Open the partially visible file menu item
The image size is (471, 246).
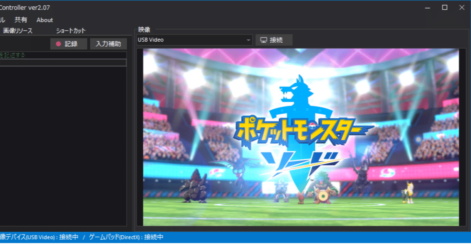3,20
